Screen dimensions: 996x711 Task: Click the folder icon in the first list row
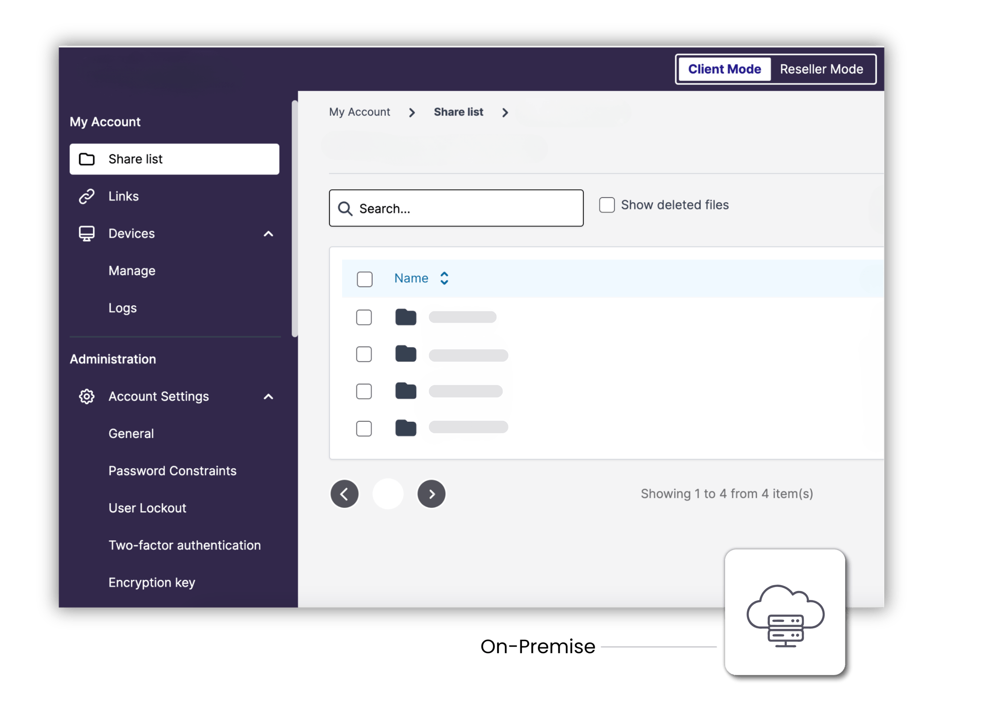(x=406, y=317)
